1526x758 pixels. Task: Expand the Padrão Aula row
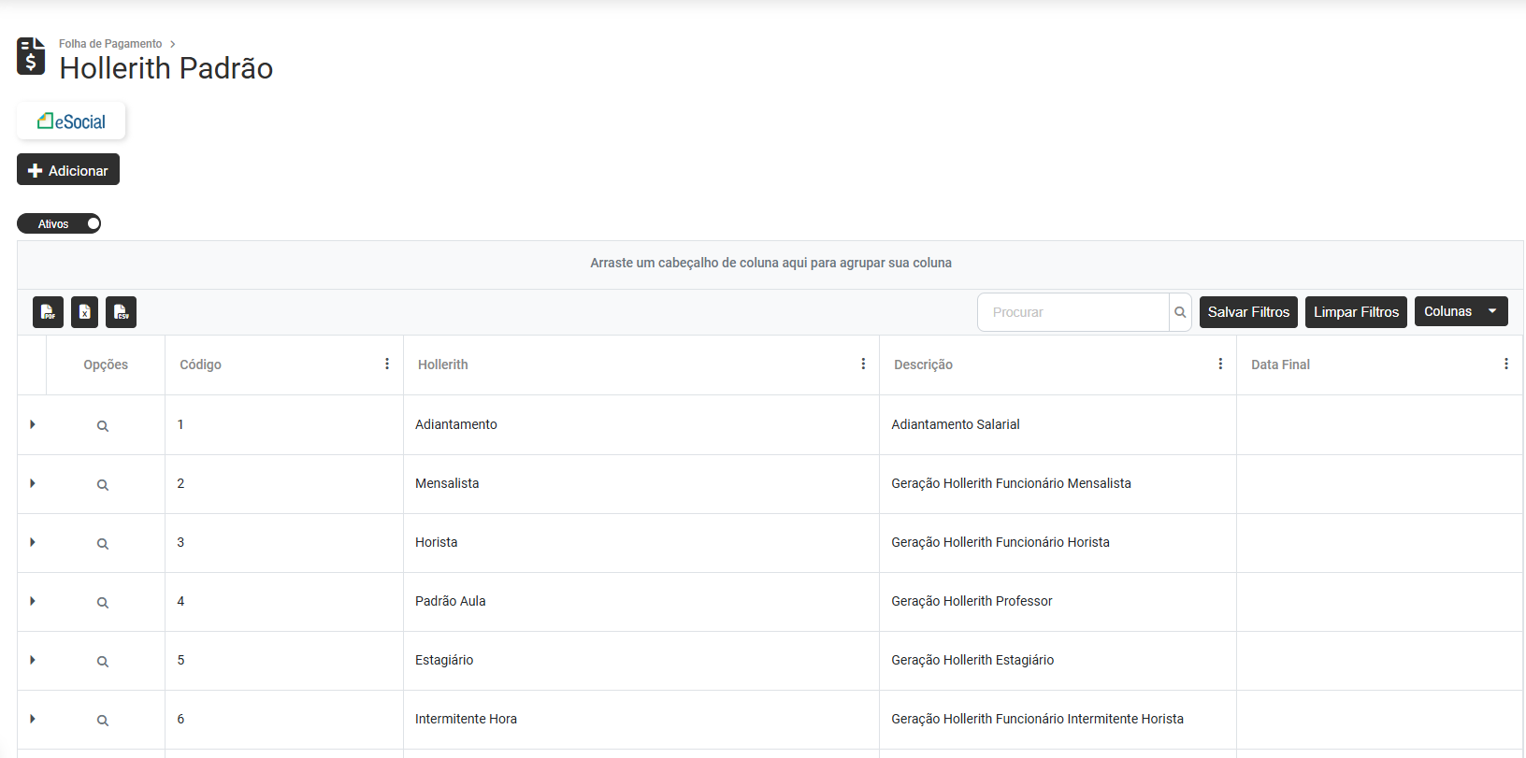pos(33,601)
